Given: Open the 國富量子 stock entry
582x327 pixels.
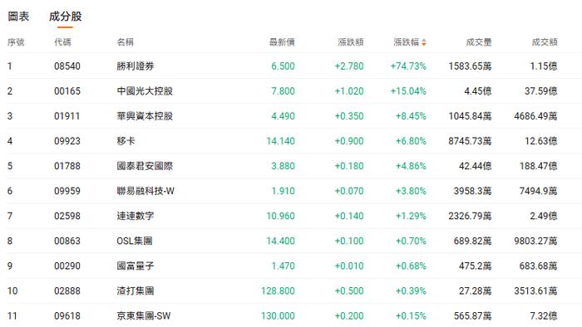Looking at the screenshot, I should click(136, 266).
